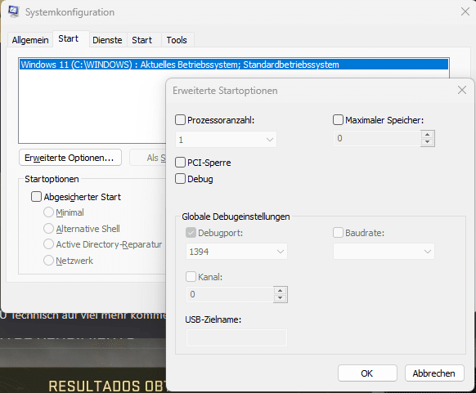Image resolution: width=476 pixels, height=393 pixels.
Task: Toggle the Debug checkbox
Action: 180,179
